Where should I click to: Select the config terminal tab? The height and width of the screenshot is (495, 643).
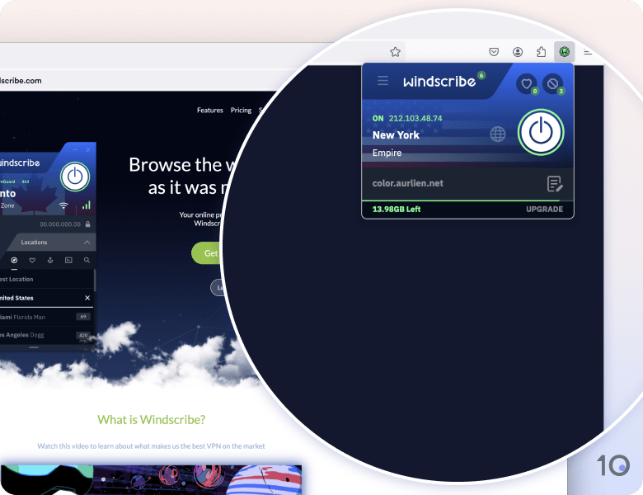(x=68, y=260)
